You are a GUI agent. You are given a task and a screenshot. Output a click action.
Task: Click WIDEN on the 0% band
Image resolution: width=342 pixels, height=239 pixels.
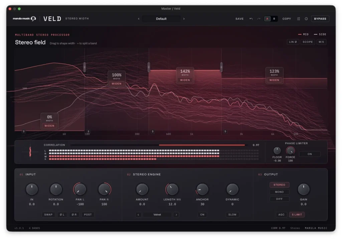(49, 126)
